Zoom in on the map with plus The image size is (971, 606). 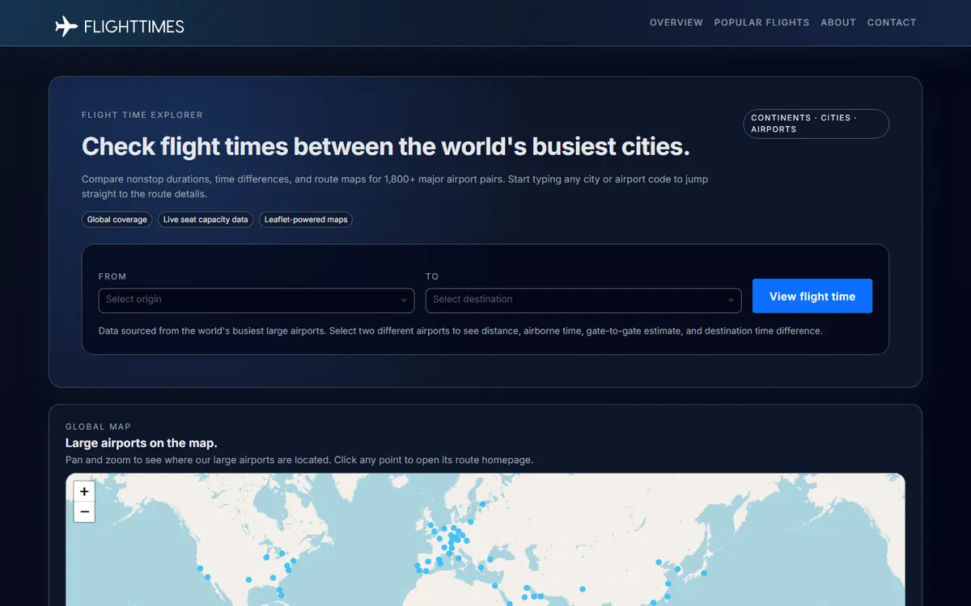coord(84,491)
